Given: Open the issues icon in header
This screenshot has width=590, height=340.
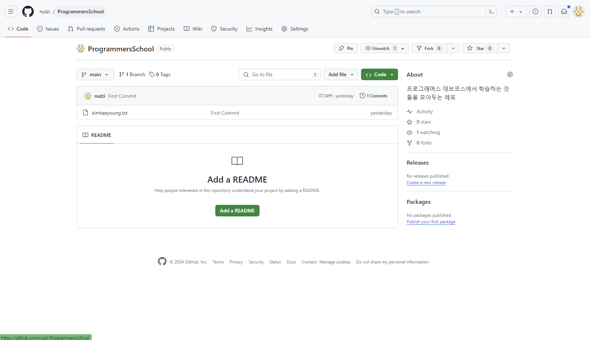Looking at the screenshot, I should pos(535,12).
